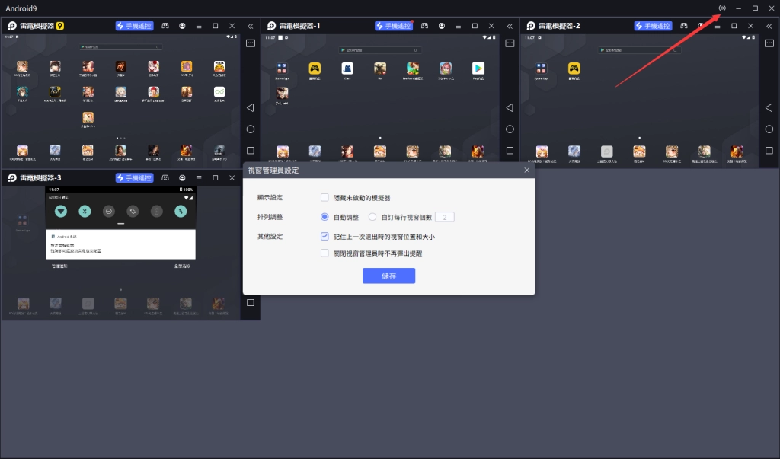Tap Android back triangle in first emulator sidebar

tap(250, 107)
